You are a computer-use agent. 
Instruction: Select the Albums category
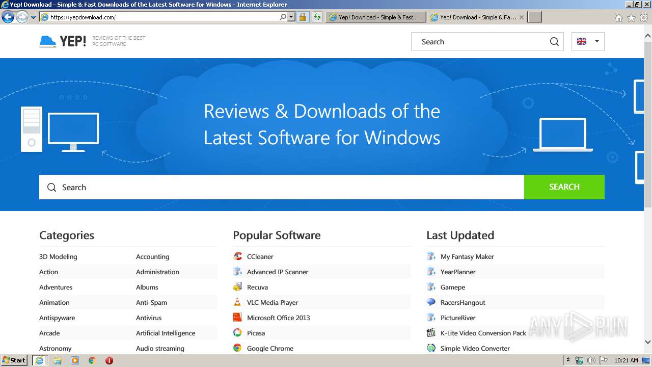(147, 287)
